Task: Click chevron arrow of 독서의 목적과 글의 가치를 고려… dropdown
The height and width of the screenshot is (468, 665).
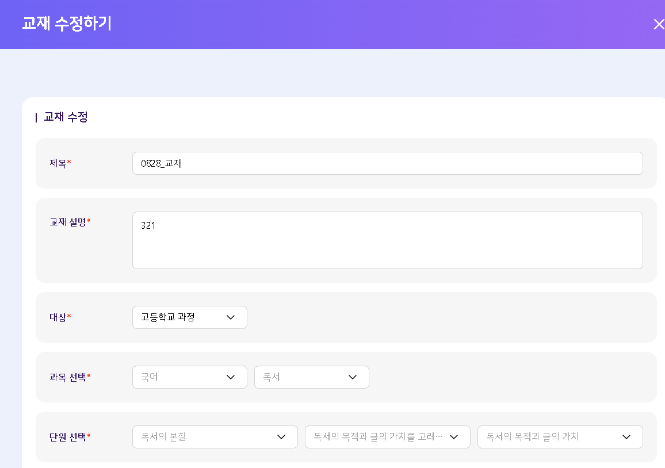Action: (453, 437)
